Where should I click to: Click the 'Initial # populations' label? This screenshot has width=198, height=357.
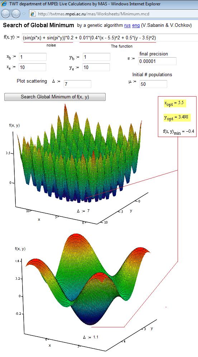[x=152, y=75]
